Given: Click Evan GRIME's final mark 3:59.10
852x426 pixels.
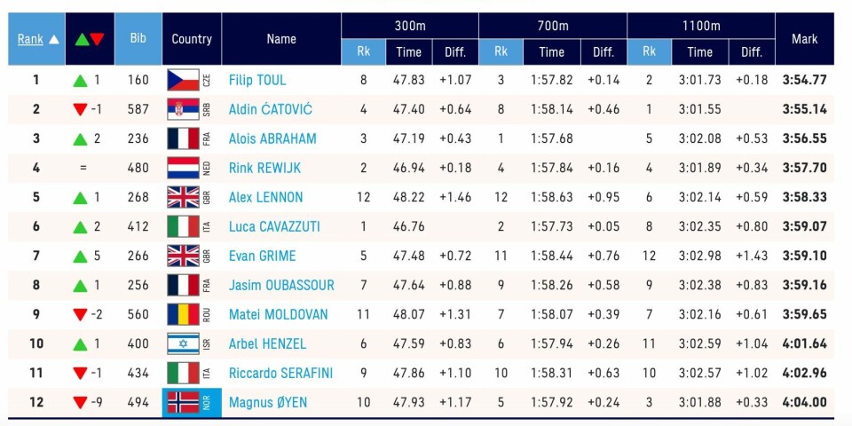Looking at the screenshot, I should coord(804,256).
